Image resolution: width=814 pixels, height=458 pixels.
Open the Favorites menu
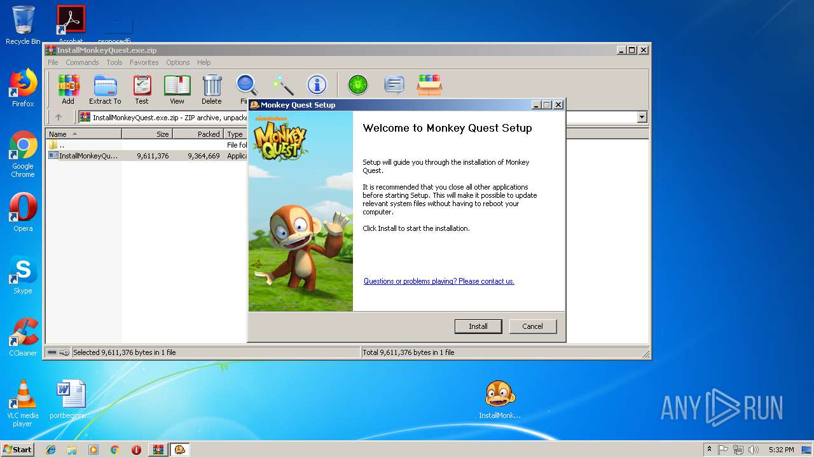144,62
